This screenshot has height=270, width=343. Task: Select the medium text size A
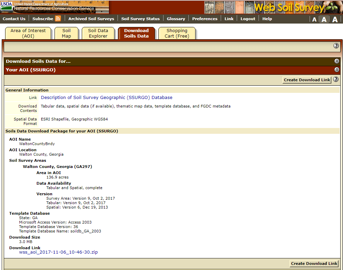[324, 19]
